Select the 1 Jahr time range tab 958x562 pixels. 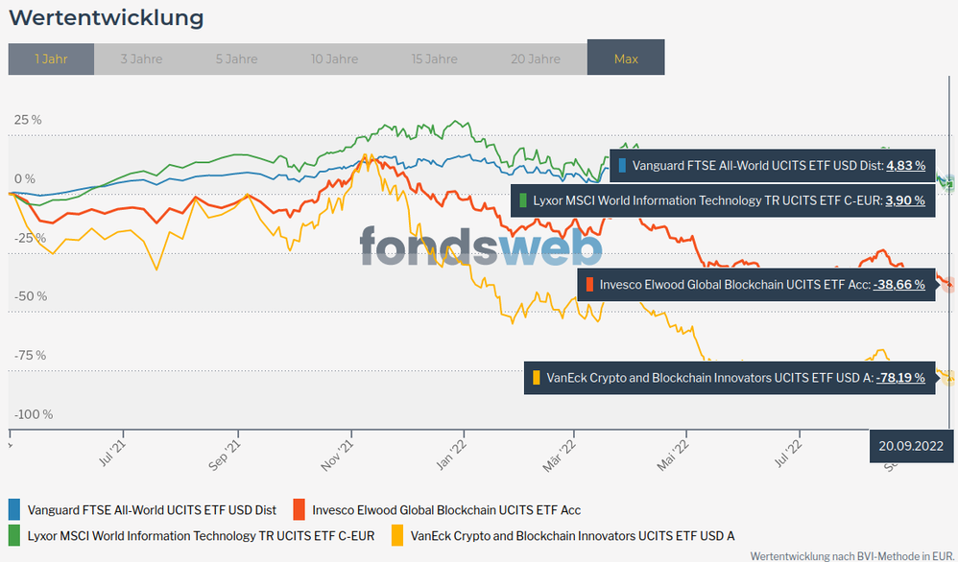point(51,59)
